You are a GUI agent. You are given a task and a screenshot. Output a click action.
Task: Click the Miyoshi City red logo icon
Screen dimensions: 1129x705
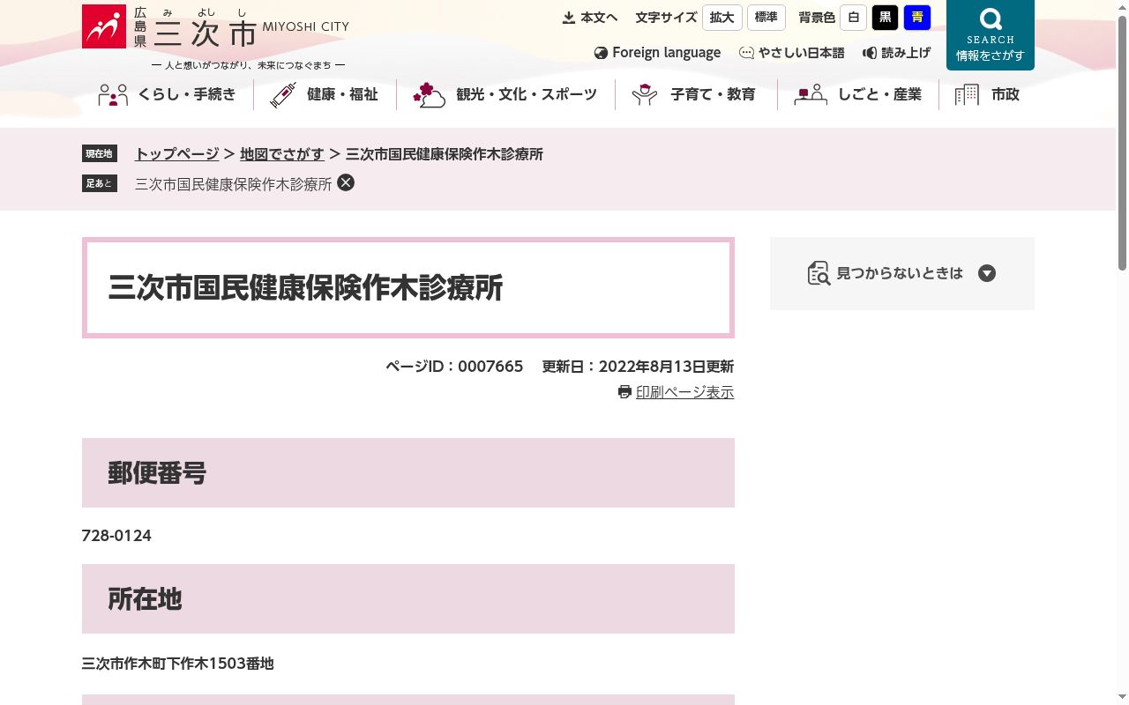click(104, 26)
